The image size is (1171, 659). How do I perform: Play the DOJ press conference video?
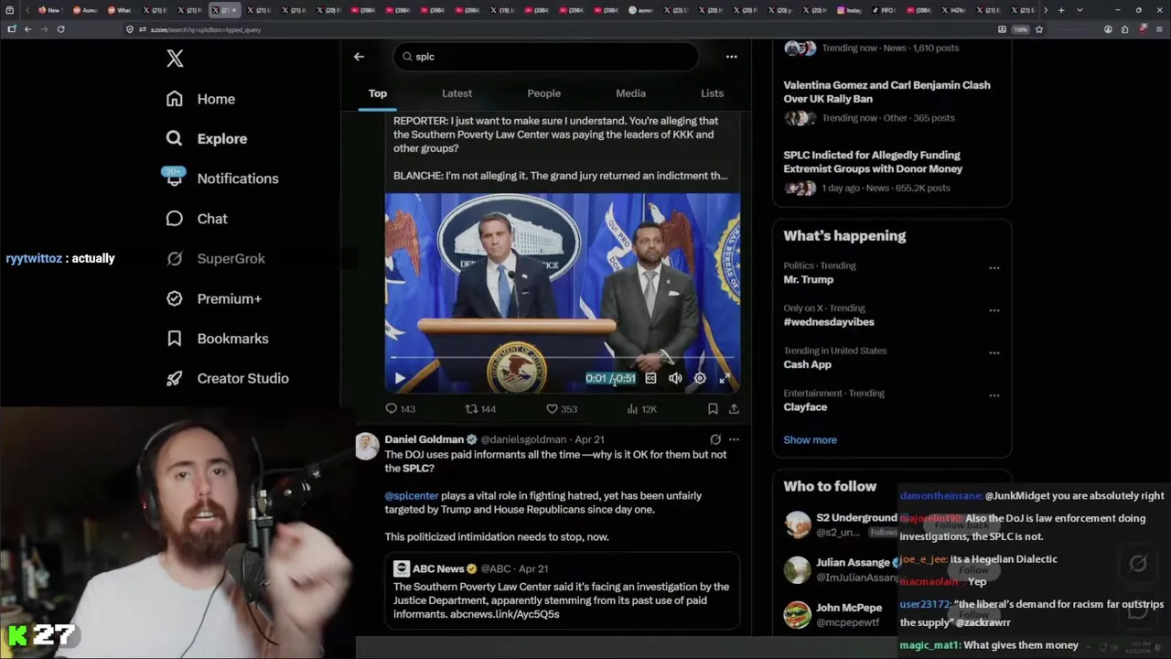[400, 378]
